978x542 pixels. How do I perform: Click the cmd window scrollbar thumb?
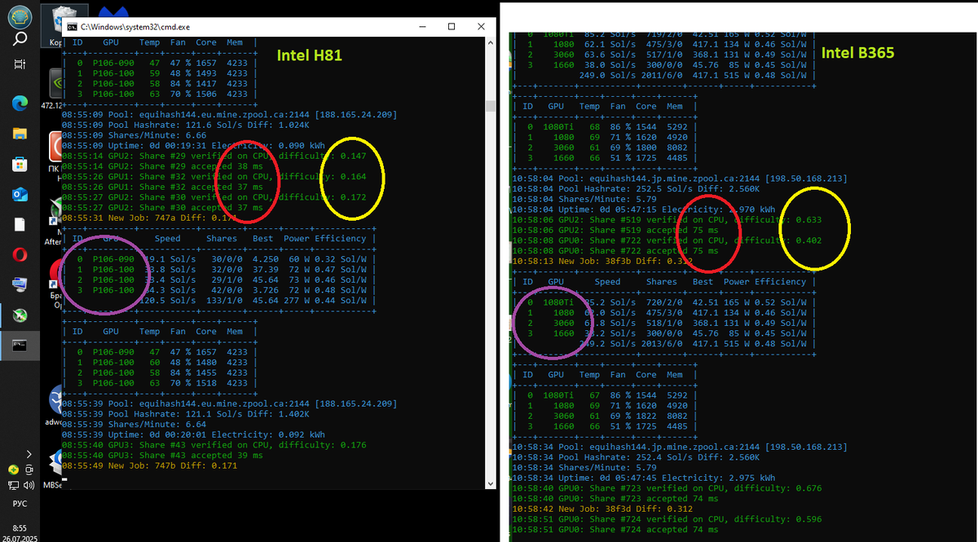click(490, 107)
